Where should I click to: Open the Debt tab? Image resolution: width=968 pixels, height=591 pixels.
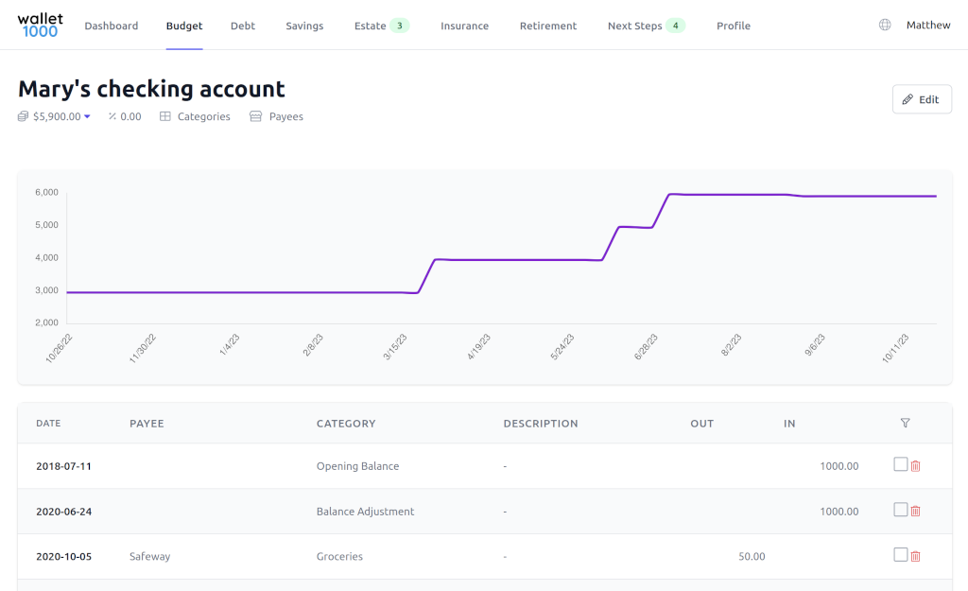(243, 26)
